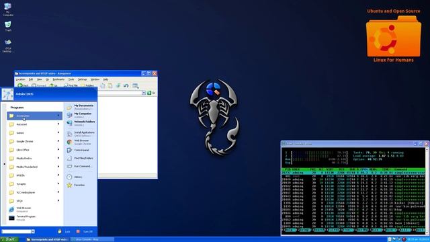This screenshot has height=242, width=430.
Task: Open My Computer desktop icon
Action: click(8, 9)
